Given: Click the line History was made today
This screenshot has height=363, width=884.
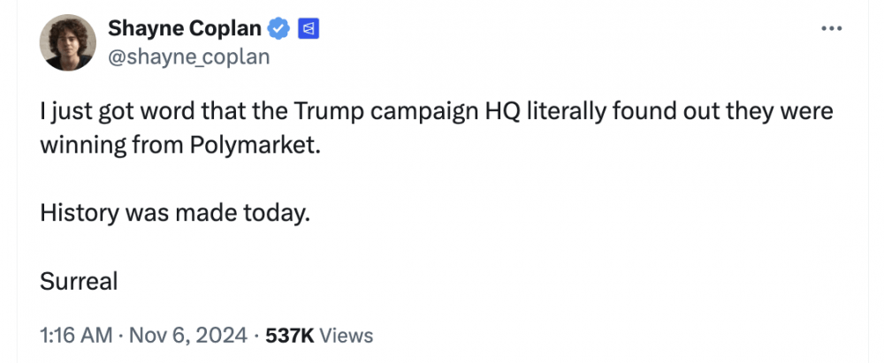Looking at the screenshot, I should click(175, 213).
